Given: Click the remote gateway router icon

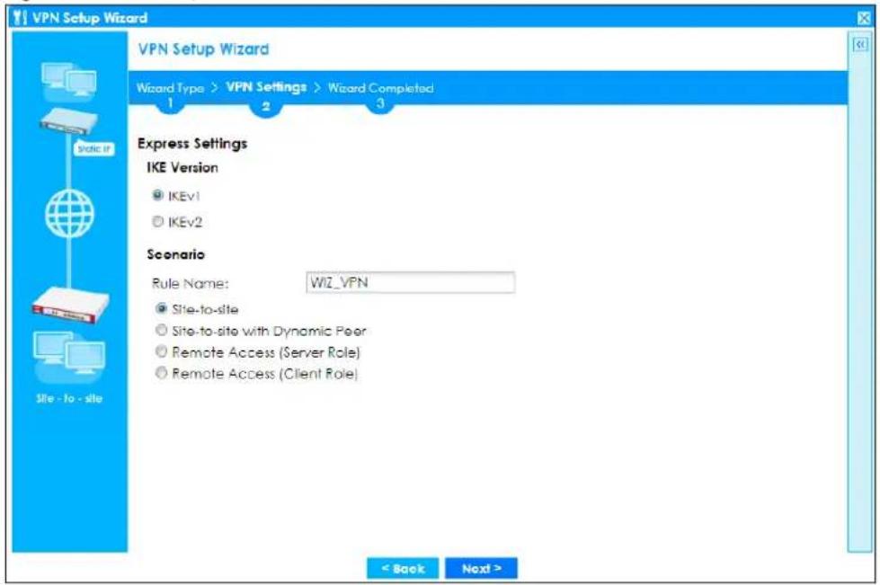Looking at the screenshot, I should 69,120.
